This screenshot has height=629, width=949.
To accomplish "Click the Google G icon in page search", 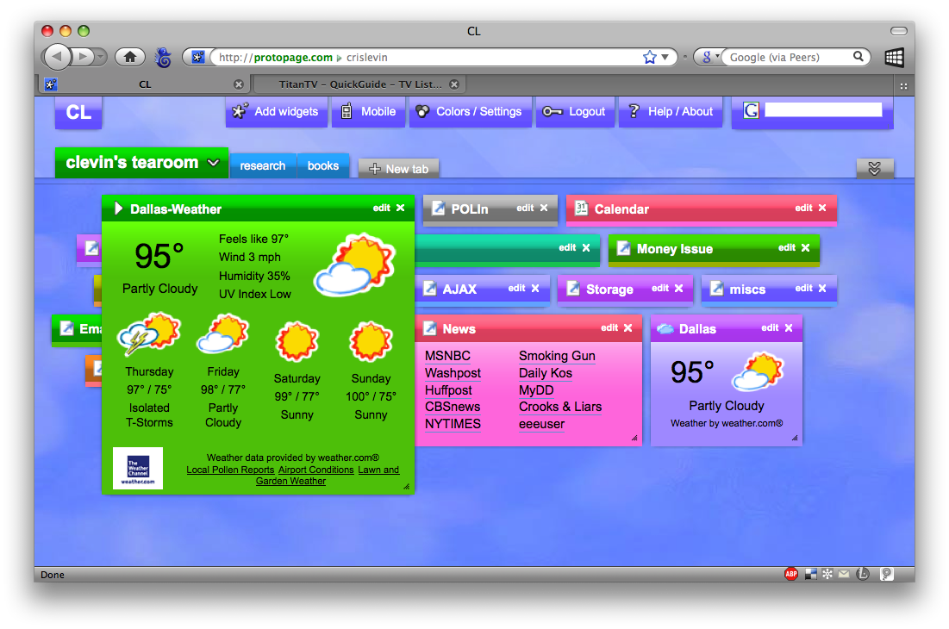I will pos(751,110).
